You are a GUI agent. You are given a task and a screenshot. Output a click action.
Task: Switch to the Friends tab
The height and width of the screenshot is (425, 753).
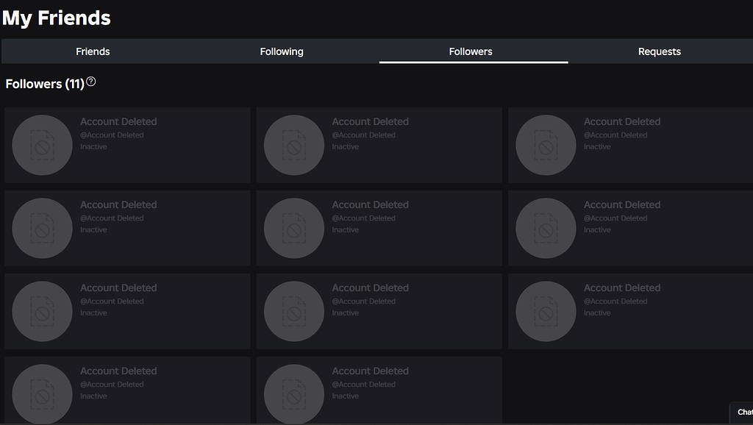93,51
